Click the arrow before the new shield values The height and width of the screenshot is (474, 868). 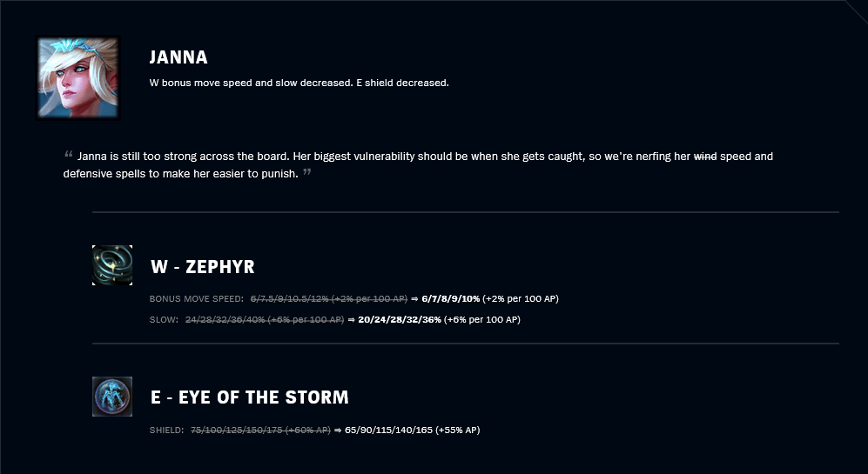point(338,430)
